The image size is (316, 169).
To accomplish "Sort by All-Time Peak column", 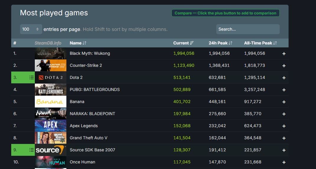I will [x=260, y=43].
